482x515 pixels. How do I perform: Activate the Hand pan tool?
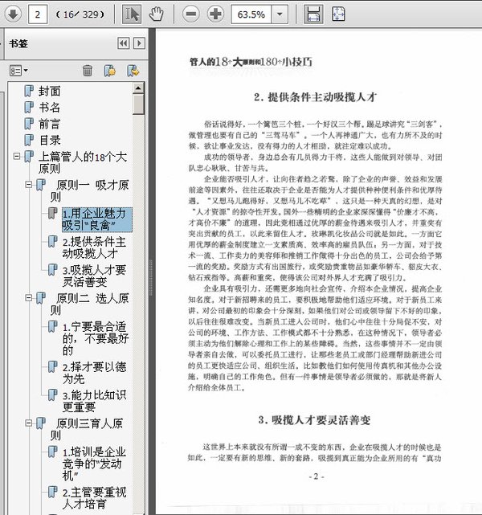(156, 14)
